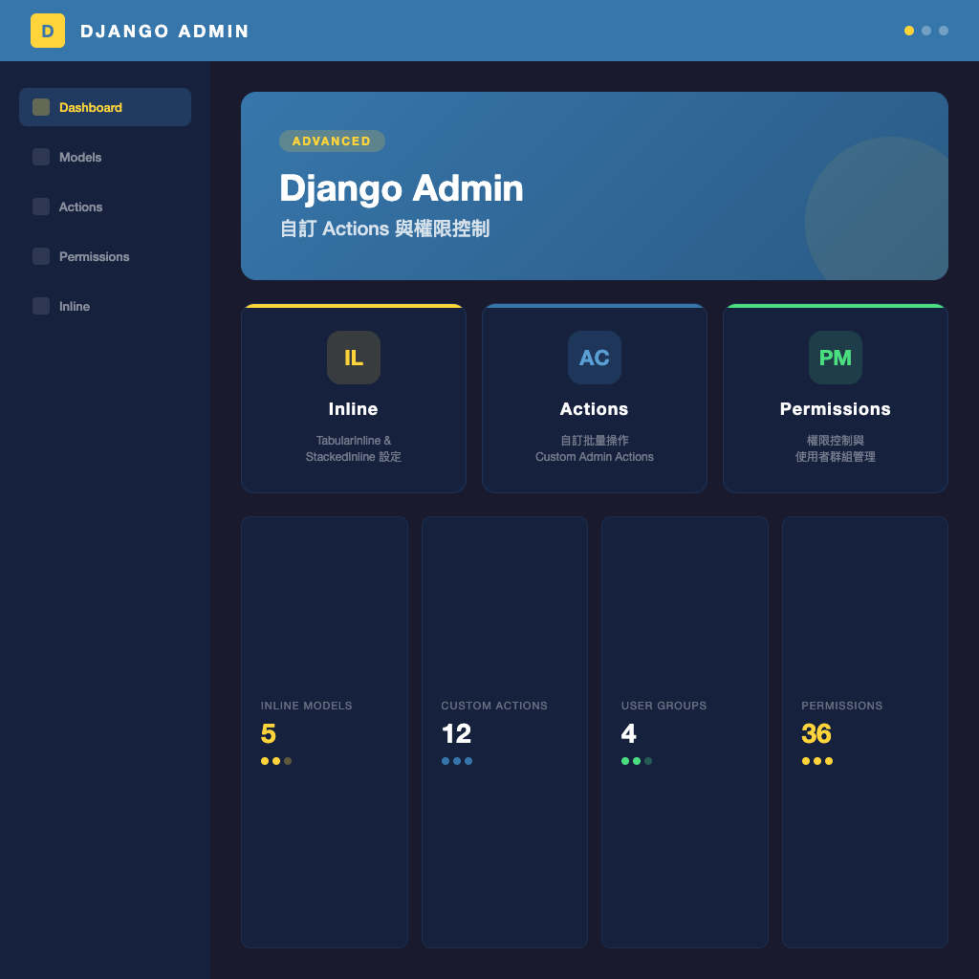Image resolution: width=979 pixels, height=979 pixels.
Task: Click the User Groups value 4
Action: pos(629,733)
